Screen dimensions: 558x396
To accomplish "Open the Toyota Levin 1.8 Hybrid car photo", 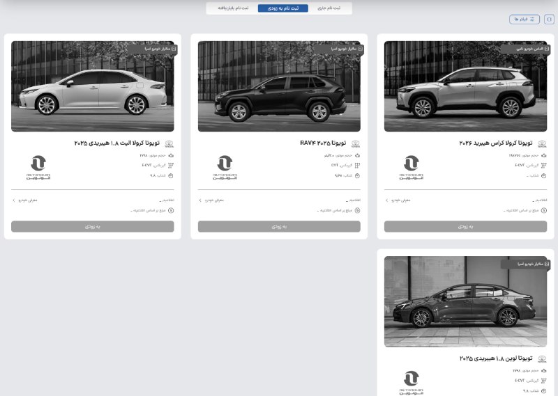I will (465, 301).
